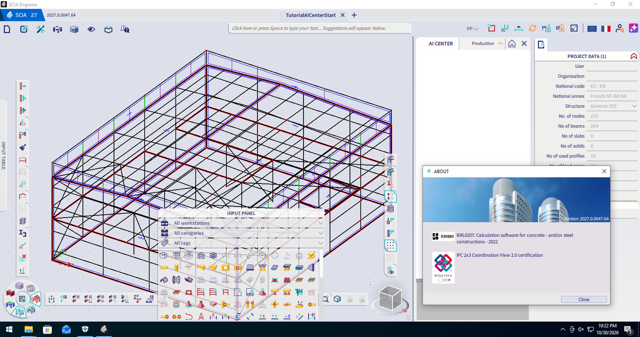Select the yellow I-beam profile icon in Input Panel
640x337 pixels.
[311, 255]
